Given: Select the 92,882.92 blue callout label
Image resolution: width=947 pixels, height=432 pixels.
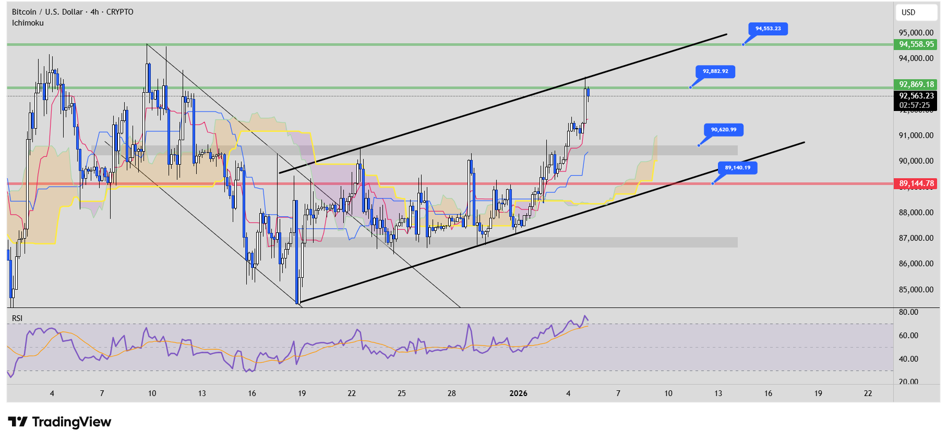Looking at the screenshot, I should pos(715,71).
